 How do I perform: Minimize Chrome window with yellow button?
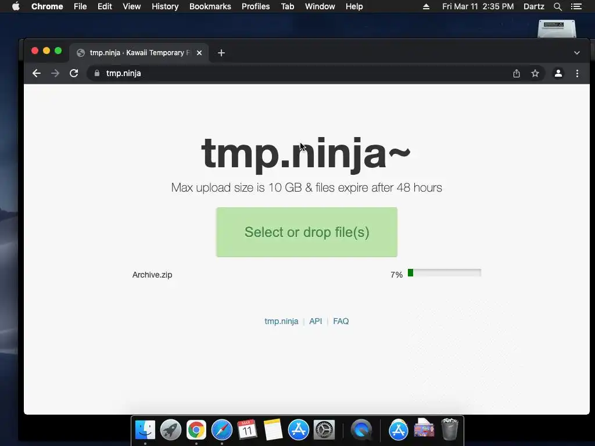[46, 51]
